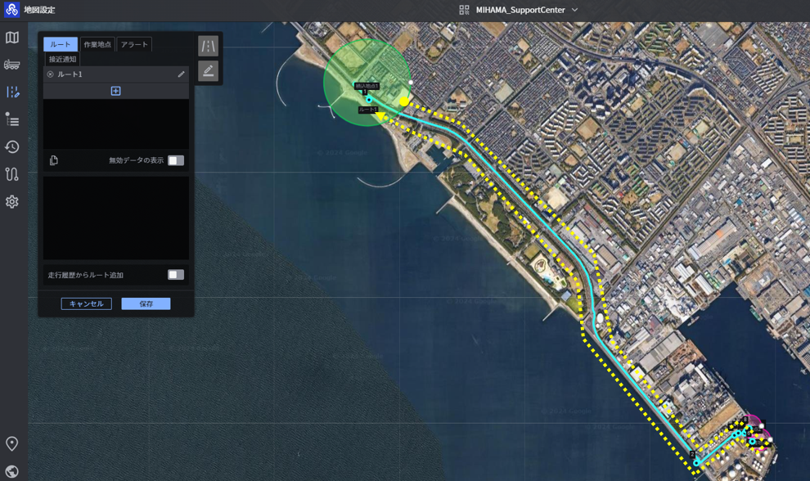This screenshot has height=481, width=810.
Task: Open the vehicle list sidebar icon
Action: (12, 65)
